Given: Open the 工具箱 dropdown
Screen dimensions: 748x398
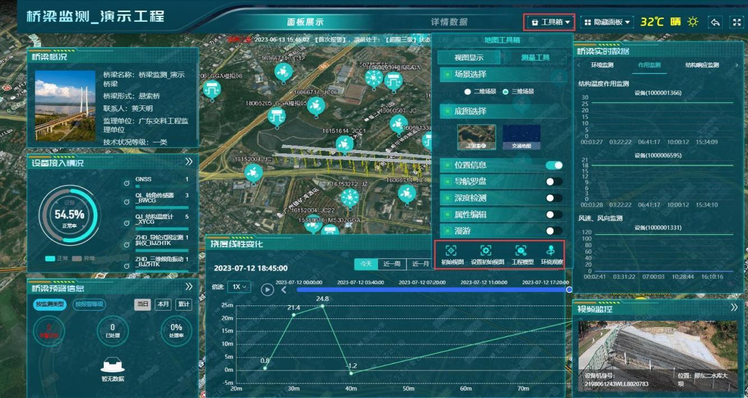Looking at the screenshot, I should click(x=549, y=22).
